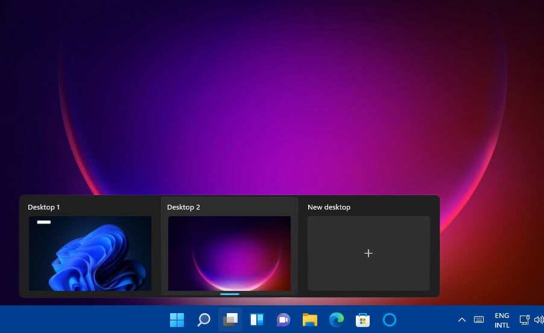Open the Widgets panel icon
The width and height of the screenshot is (544, 333).
pos(257,320)
